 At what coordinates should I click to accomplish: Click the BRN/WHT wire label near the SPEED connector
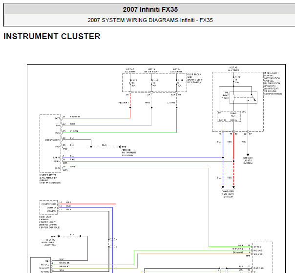click(238, 252)
